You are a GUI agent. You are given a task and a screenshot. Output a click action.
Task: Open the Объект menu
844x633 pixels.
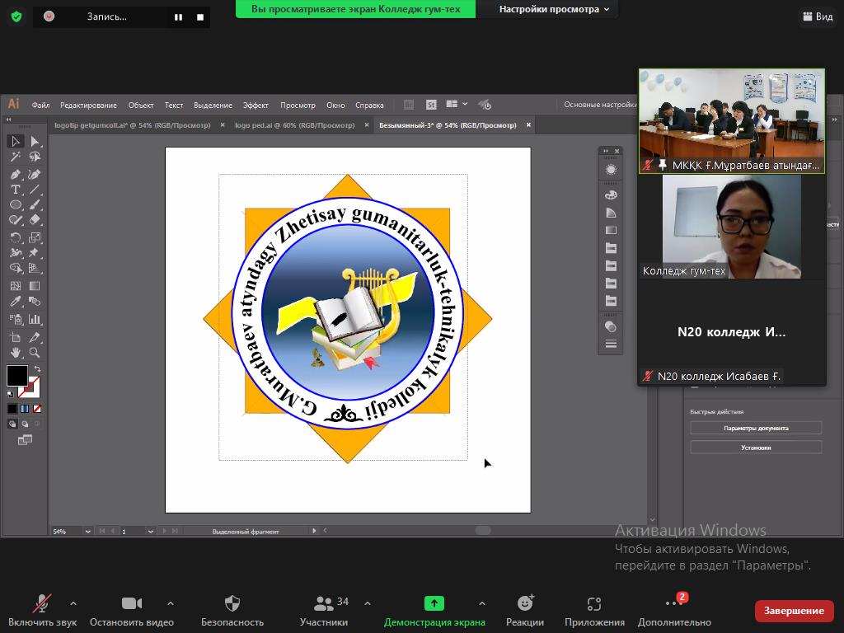[141, 105]
